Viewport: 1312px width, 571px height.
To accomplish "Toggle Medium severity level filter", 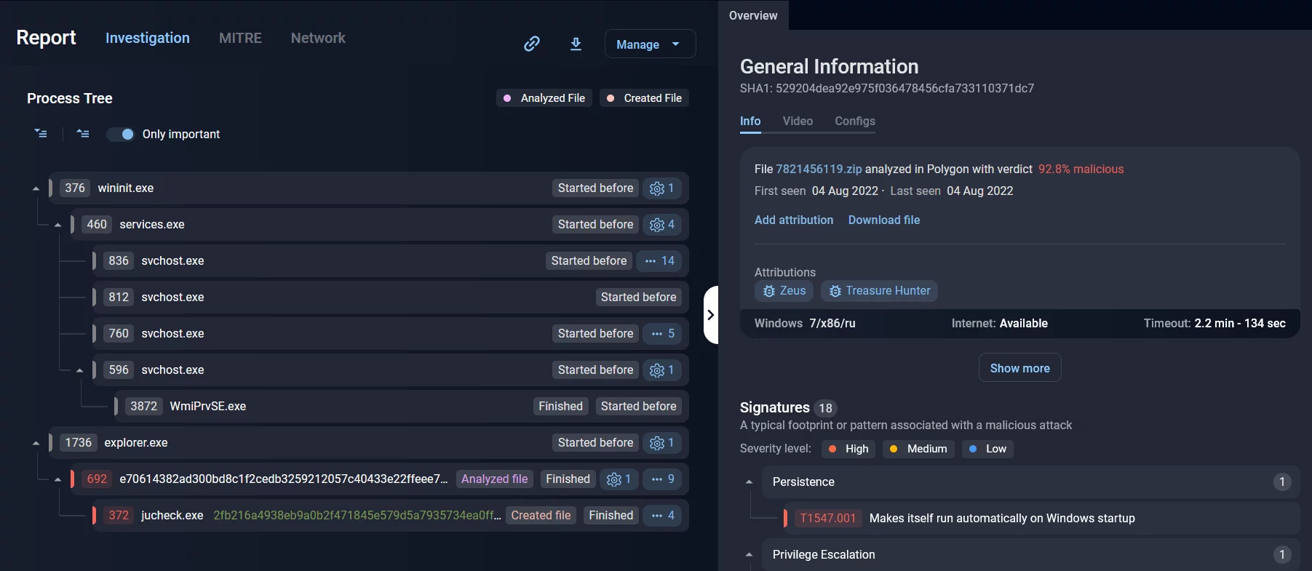I will 918,449.
